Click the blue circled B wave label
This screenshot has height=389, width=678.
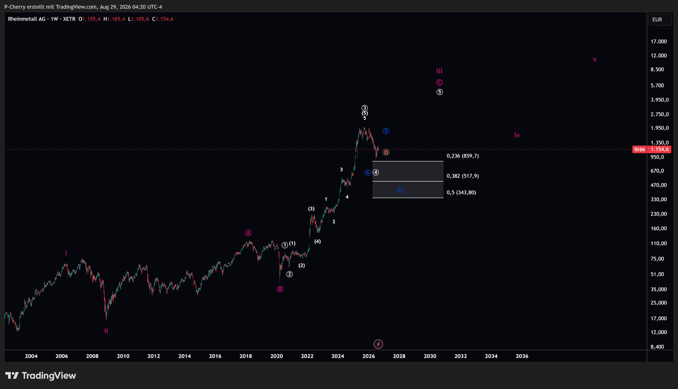click(386, 131)
